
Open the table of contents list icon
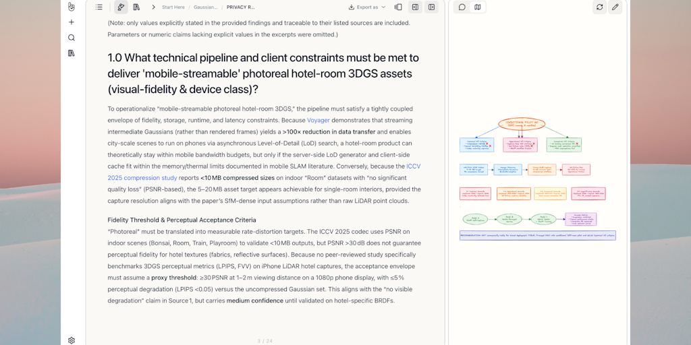coord(99,7)
